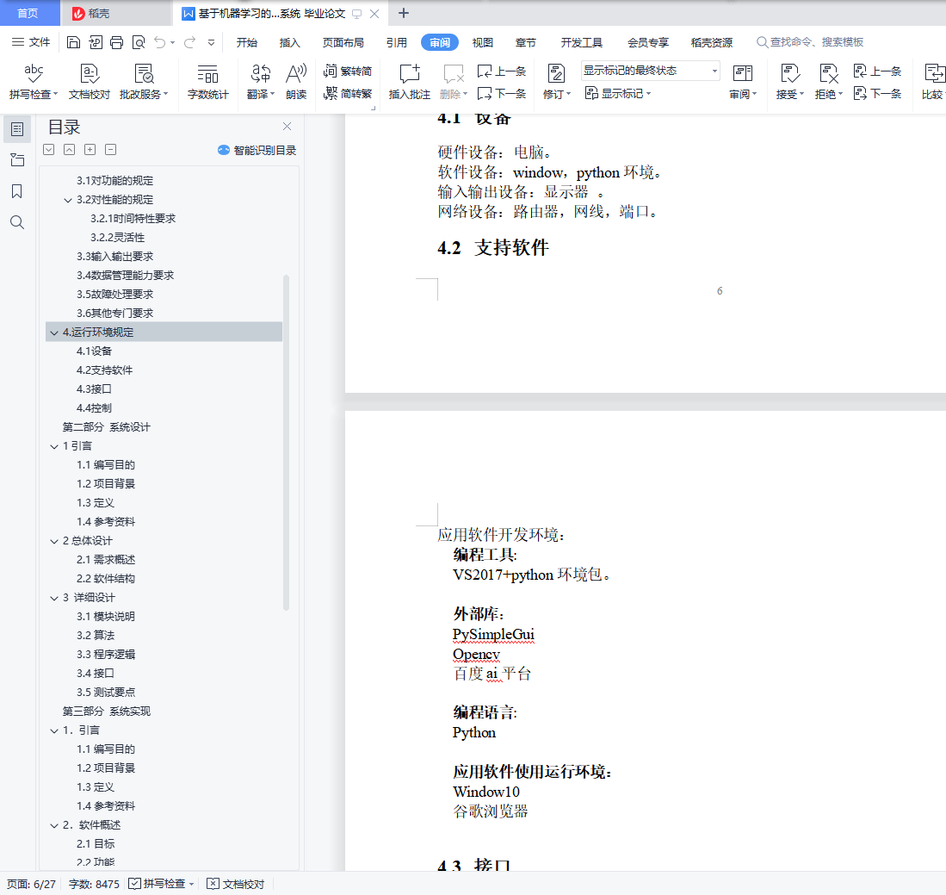Collapse all outline levels minus icon
This screenshot has height=895, width=946.
coord(110,150)
